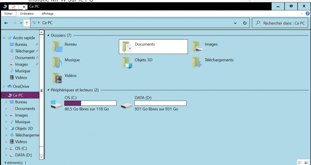Click the OS (C:) storage usage bar
This screenshot has height=165, width=311.
(90, 103)
